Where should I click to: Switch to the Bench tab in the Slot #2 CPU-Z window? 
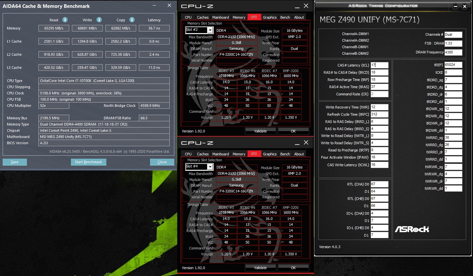(285, 17)
